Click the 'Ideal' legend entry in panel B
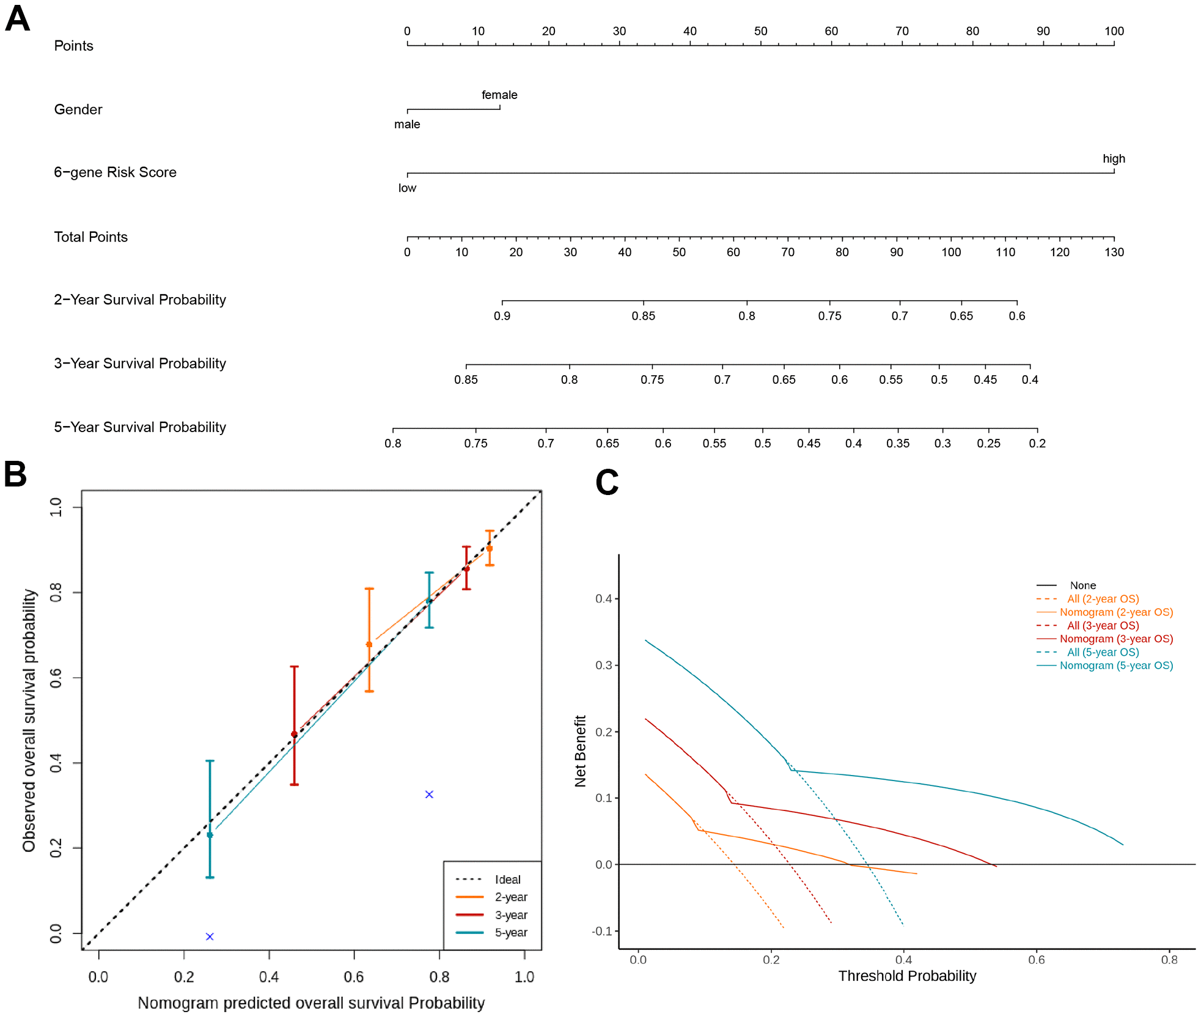The image size is (1201, 1017). (507, 879)
